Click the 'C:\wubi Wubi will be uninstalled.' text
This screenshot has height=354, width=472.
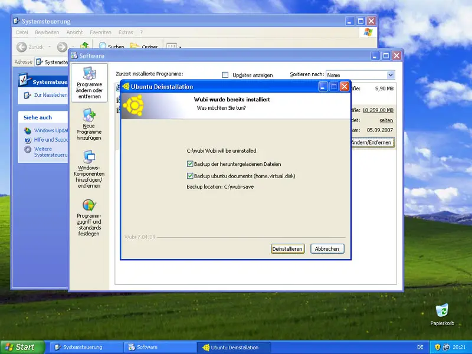point(222,150)
